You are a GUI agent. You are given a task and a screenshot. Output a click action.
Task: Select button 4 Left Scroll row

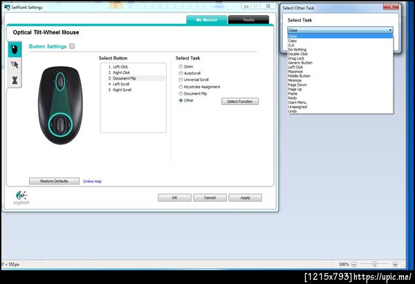(x=133, y=84)
